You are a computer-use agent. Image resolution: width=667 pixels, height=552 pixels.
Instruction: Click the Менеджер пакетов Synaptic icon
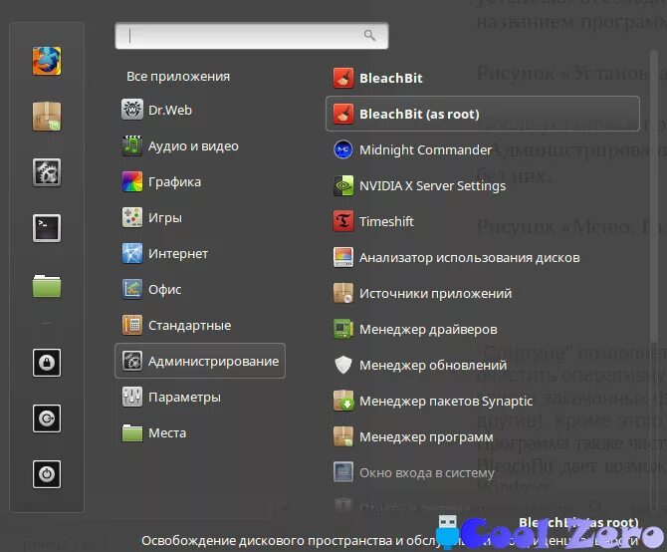(x=343, y=401)
